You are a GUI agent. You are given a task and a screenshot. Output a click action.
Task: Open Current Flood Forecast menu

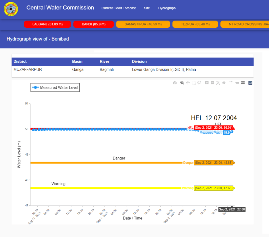tap(119, 8)
